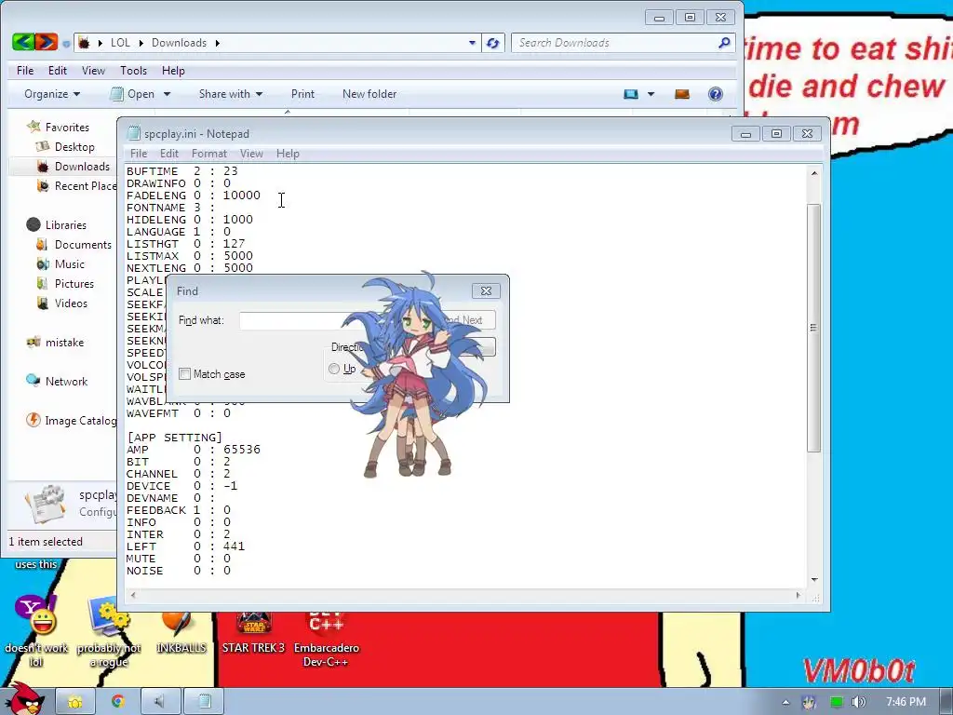
Task: Open the address bar history dropdown
Action: [472, 43]
